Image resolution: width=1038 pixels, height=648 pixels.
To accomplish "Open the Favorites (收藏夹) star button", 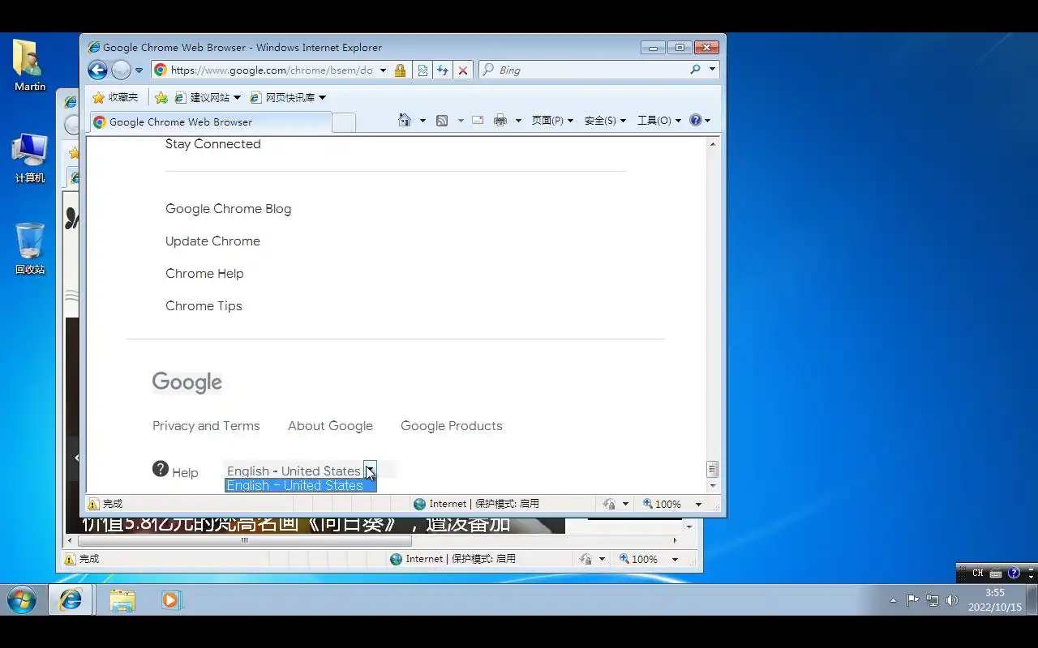I will (x=115, y=97).
